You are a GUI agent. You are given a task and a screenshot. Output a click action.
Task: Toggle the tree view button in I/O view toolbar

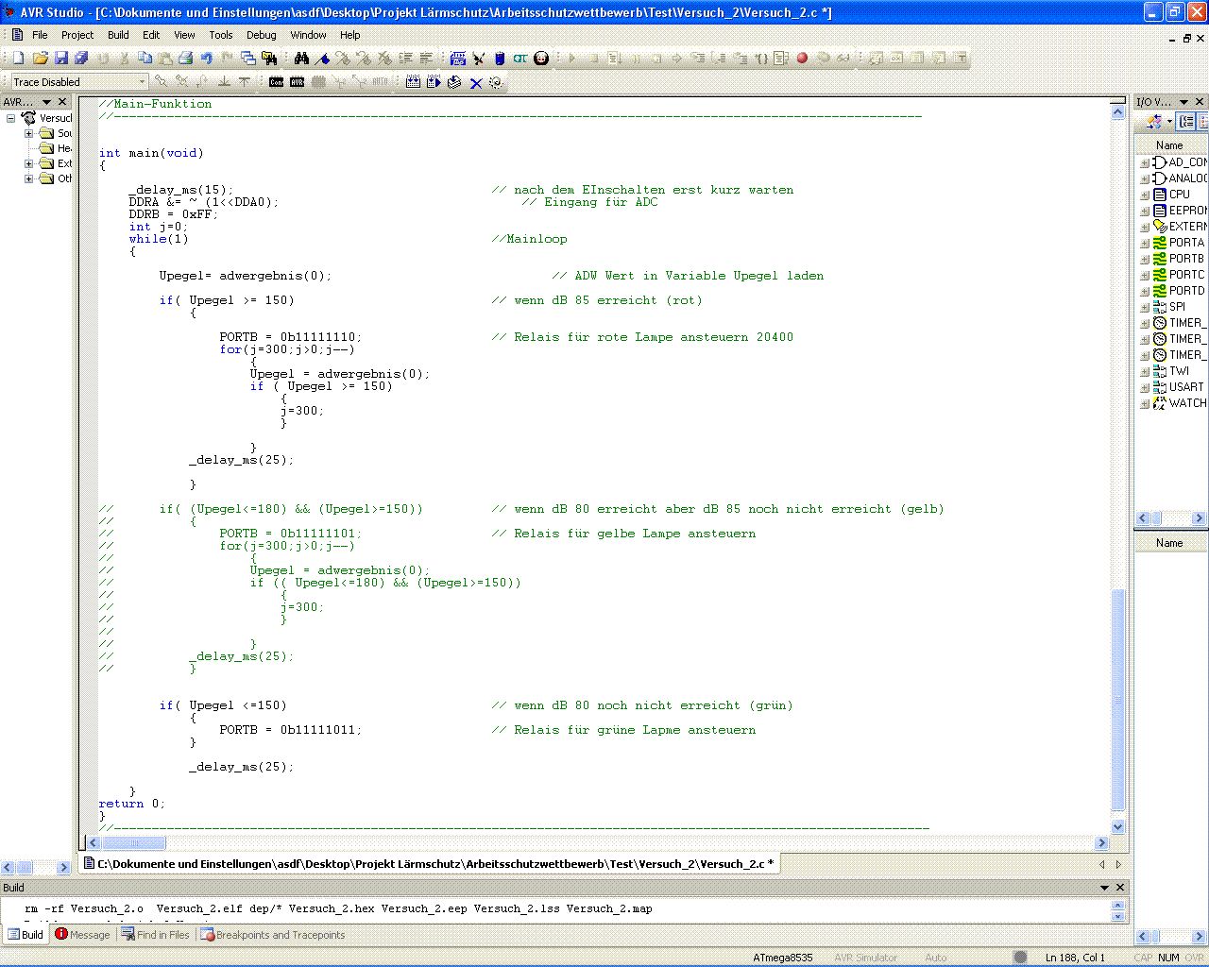click(x=1187, y=122)
